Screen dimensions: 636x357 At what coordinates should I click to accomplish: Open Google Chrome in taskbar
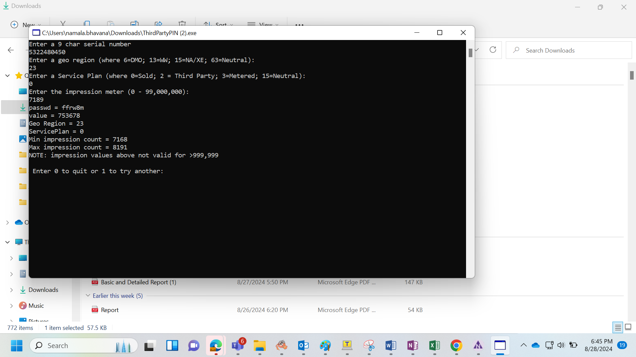pyautogui.click(x=456, y=346)
